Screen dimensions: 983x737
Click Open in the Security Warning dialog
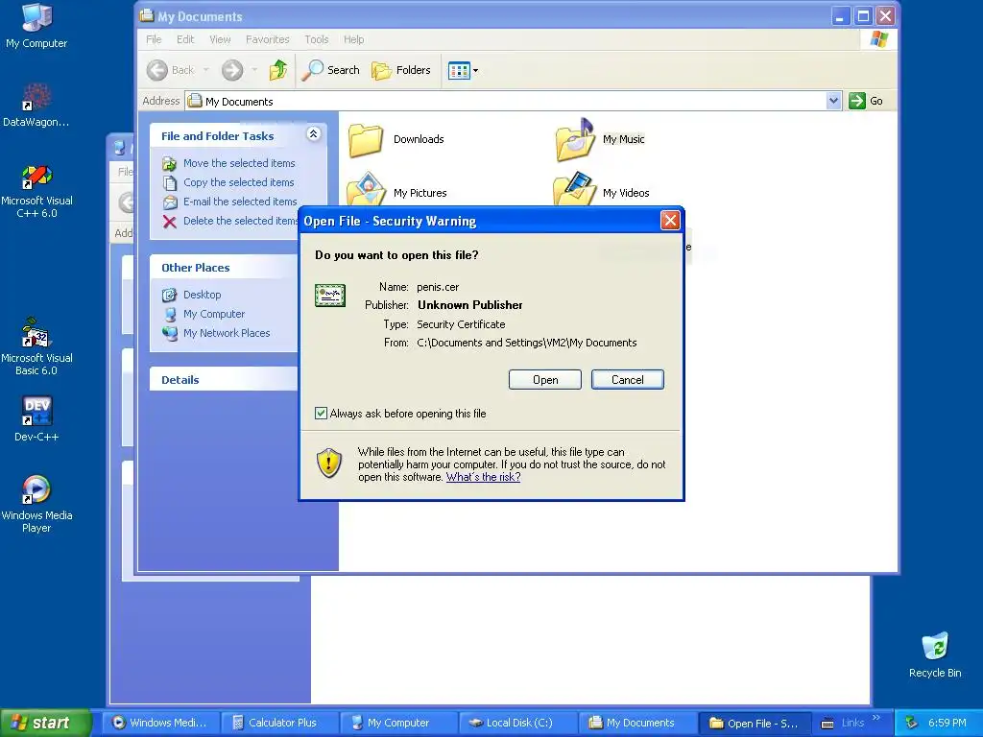pyautogui.click(x=545, y=380)
